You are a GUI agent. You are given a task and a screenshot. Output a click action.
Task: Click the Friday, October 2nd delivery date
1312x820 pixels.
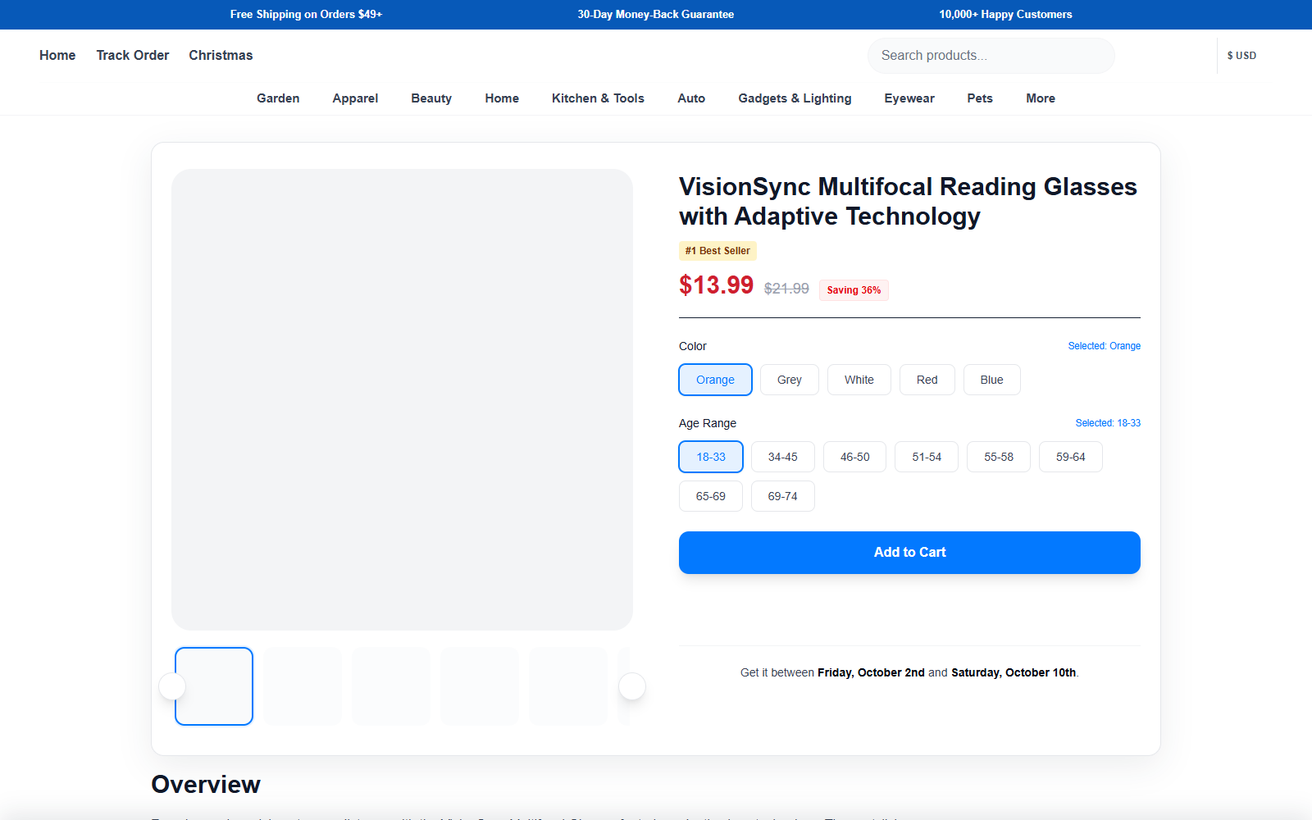point(871,672)
